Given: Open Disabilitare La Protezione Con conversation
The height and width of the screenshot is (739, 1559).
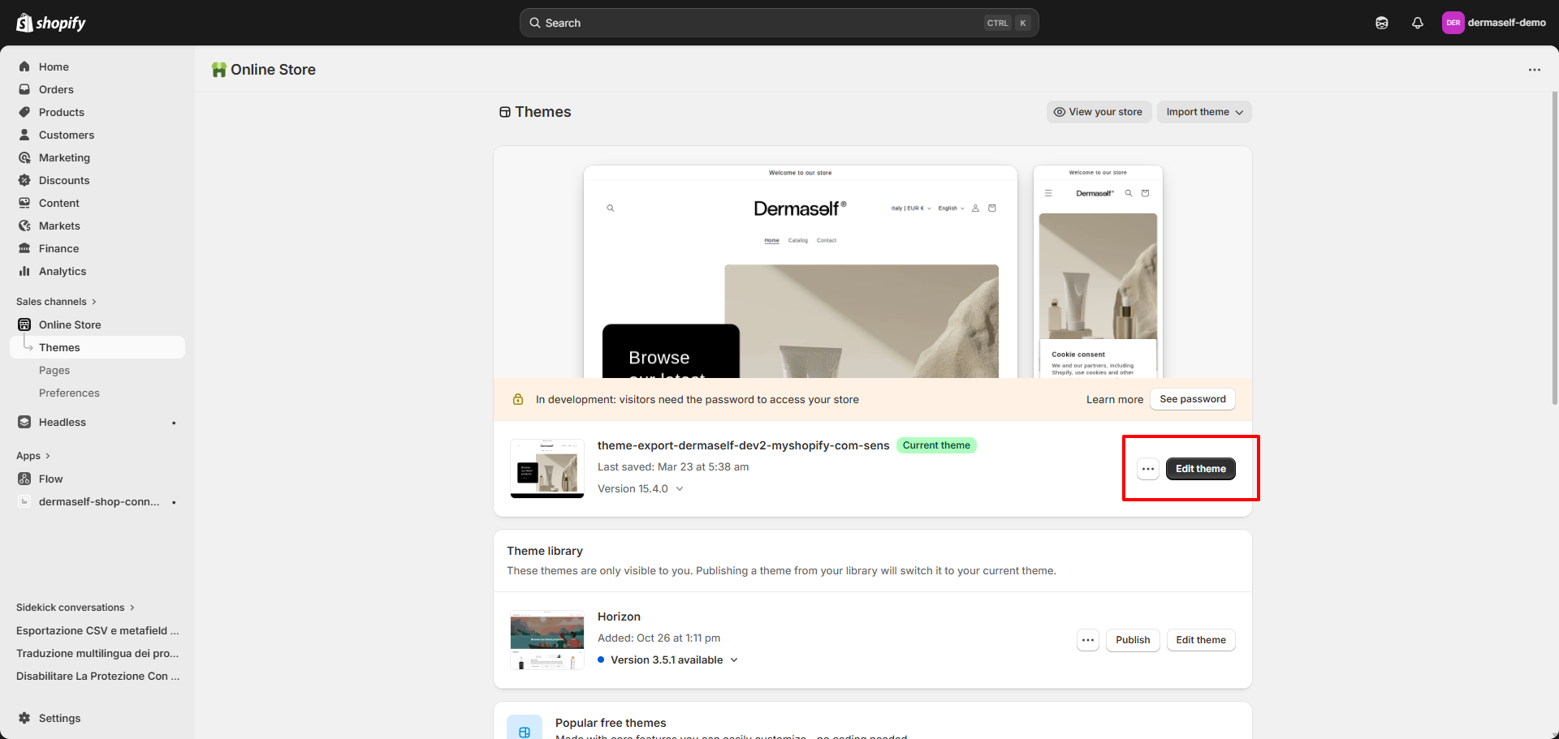Looking at the screenshot, I should point(97,676).
